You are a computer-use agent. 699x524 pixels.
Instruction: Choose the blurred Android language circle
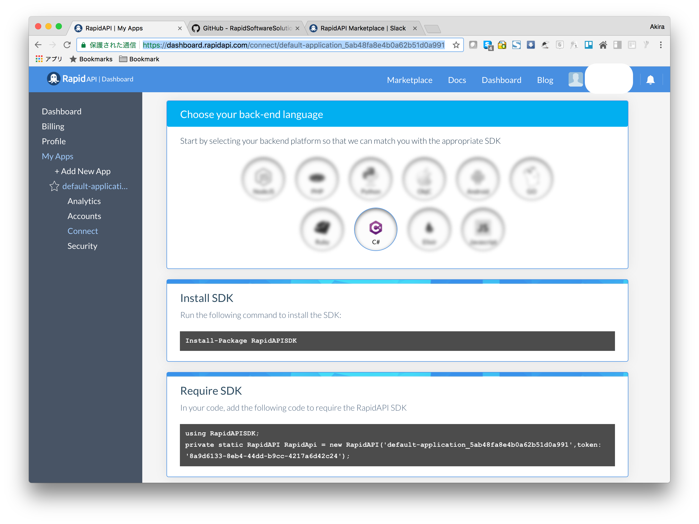pyautogui.click(x=478, y=179)
